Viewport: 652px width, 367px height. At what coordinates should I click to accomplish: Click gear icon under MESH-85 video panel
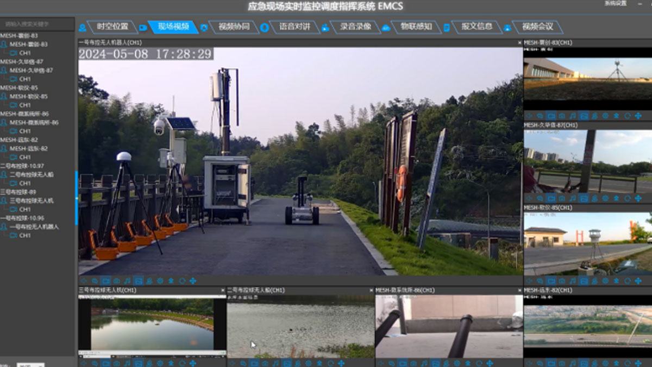point(605,281)
